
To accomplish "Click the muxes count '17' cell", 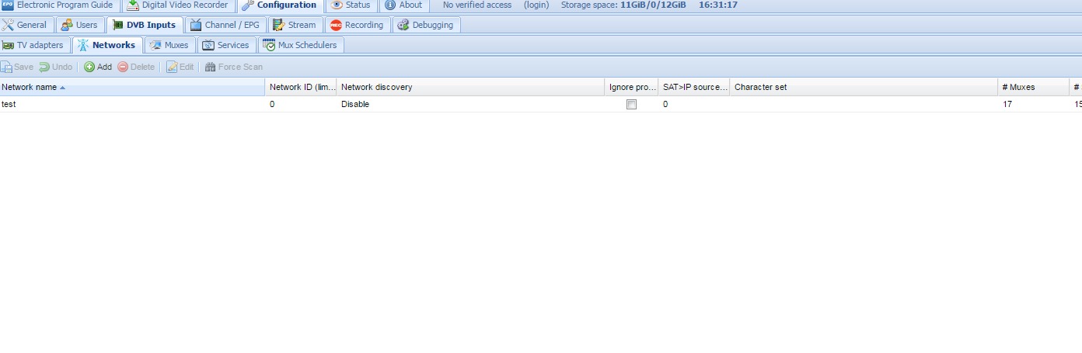I will (x=1007, y=104).
